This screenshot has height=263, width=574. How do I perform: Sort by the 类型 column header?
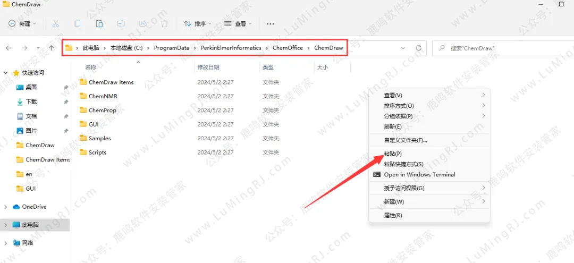268,67
